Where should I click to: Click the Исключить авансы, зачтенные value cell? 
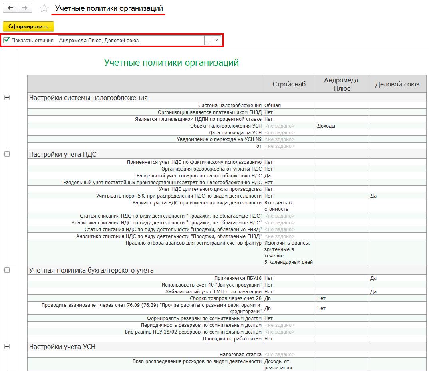[289, 253]
